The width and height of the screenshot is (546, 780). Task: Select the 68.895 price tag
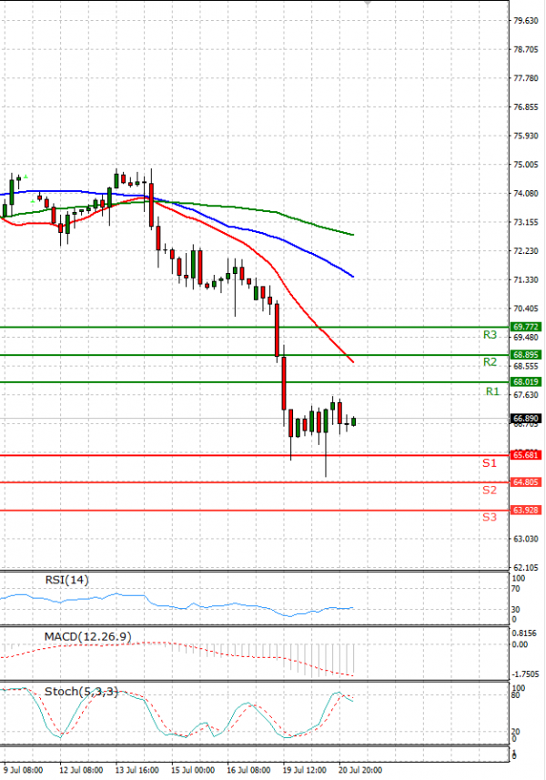[x=526, y=355]
